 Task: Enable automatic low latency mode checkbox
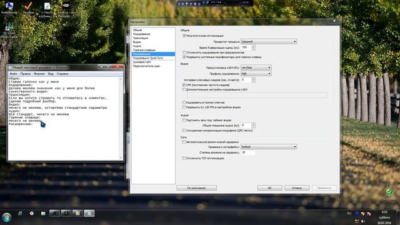click(184, 142)
